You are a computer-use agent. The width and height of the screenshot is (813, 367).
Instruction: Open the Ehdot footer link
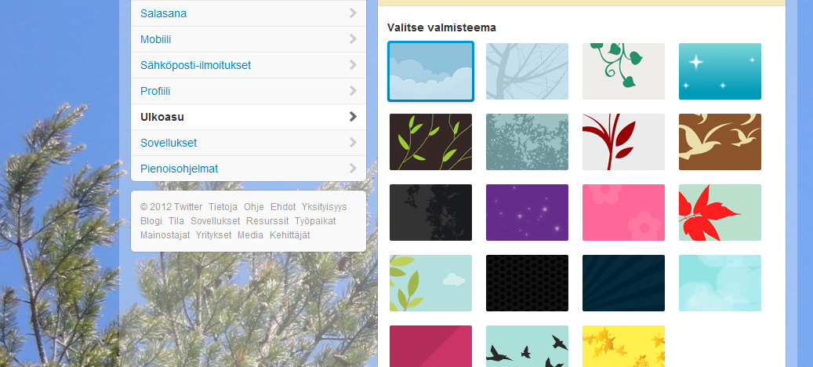pos(283,207)
